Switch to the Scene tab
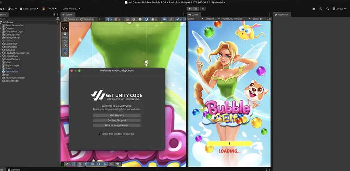The width and height of the screenshot is (350, 171). (67, 14)
